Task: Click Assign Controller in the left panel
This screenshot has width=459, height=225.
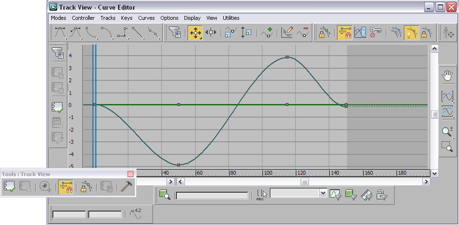Action: point(58,107)
